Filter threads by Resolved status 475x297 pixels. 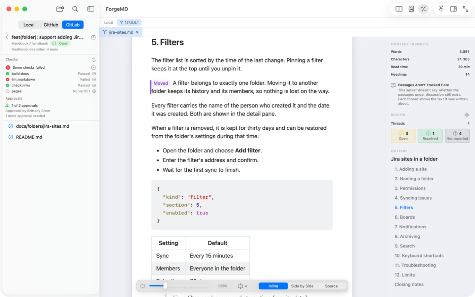tap(430, 136)
